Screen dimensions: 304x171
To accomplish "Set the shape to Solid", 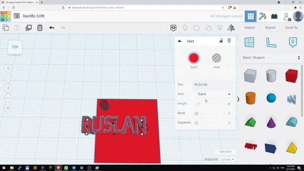I will [x=194, y=58].
